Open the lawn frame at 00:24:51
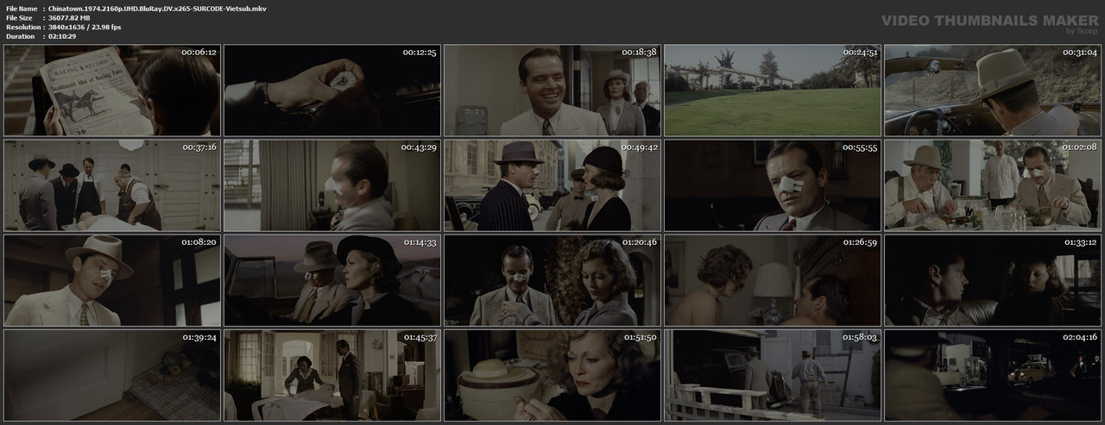The image size is (1105, 425). click(773, 91)
